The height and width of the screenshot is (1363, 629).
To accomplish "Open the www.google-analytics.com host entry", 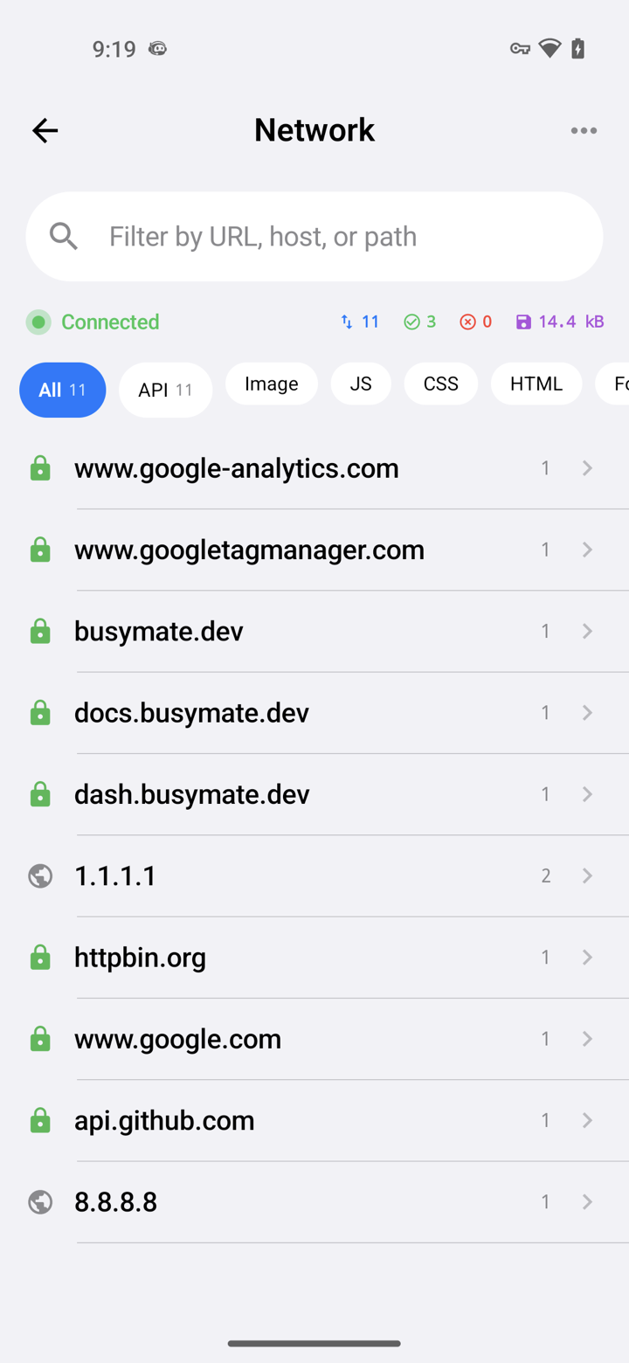I will 314,468.
